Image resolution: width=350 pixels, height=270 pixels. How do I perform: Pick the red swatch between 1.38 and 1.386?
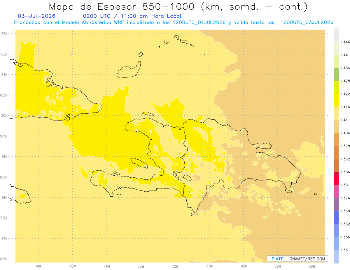pyautogui.click(x=336, y=178)
